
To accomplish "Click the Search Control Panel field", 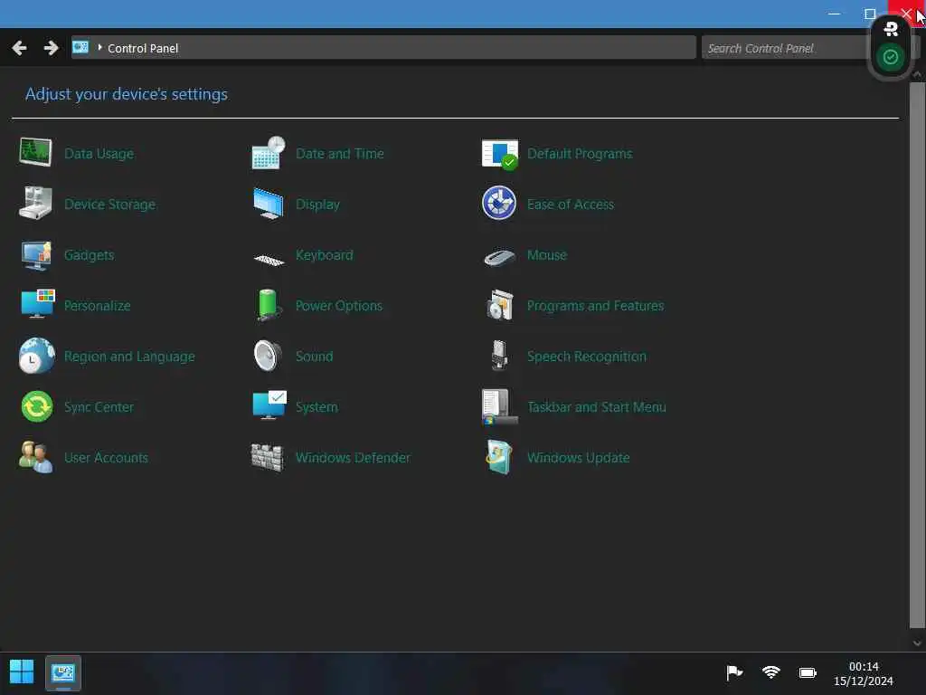I will tap(786, 47).
